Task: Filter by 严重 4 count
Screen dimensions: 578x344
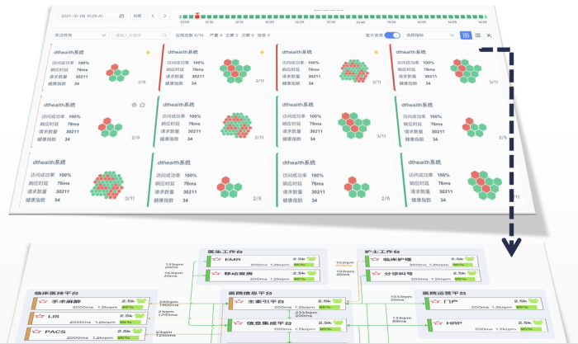Action: click(216, 35)
